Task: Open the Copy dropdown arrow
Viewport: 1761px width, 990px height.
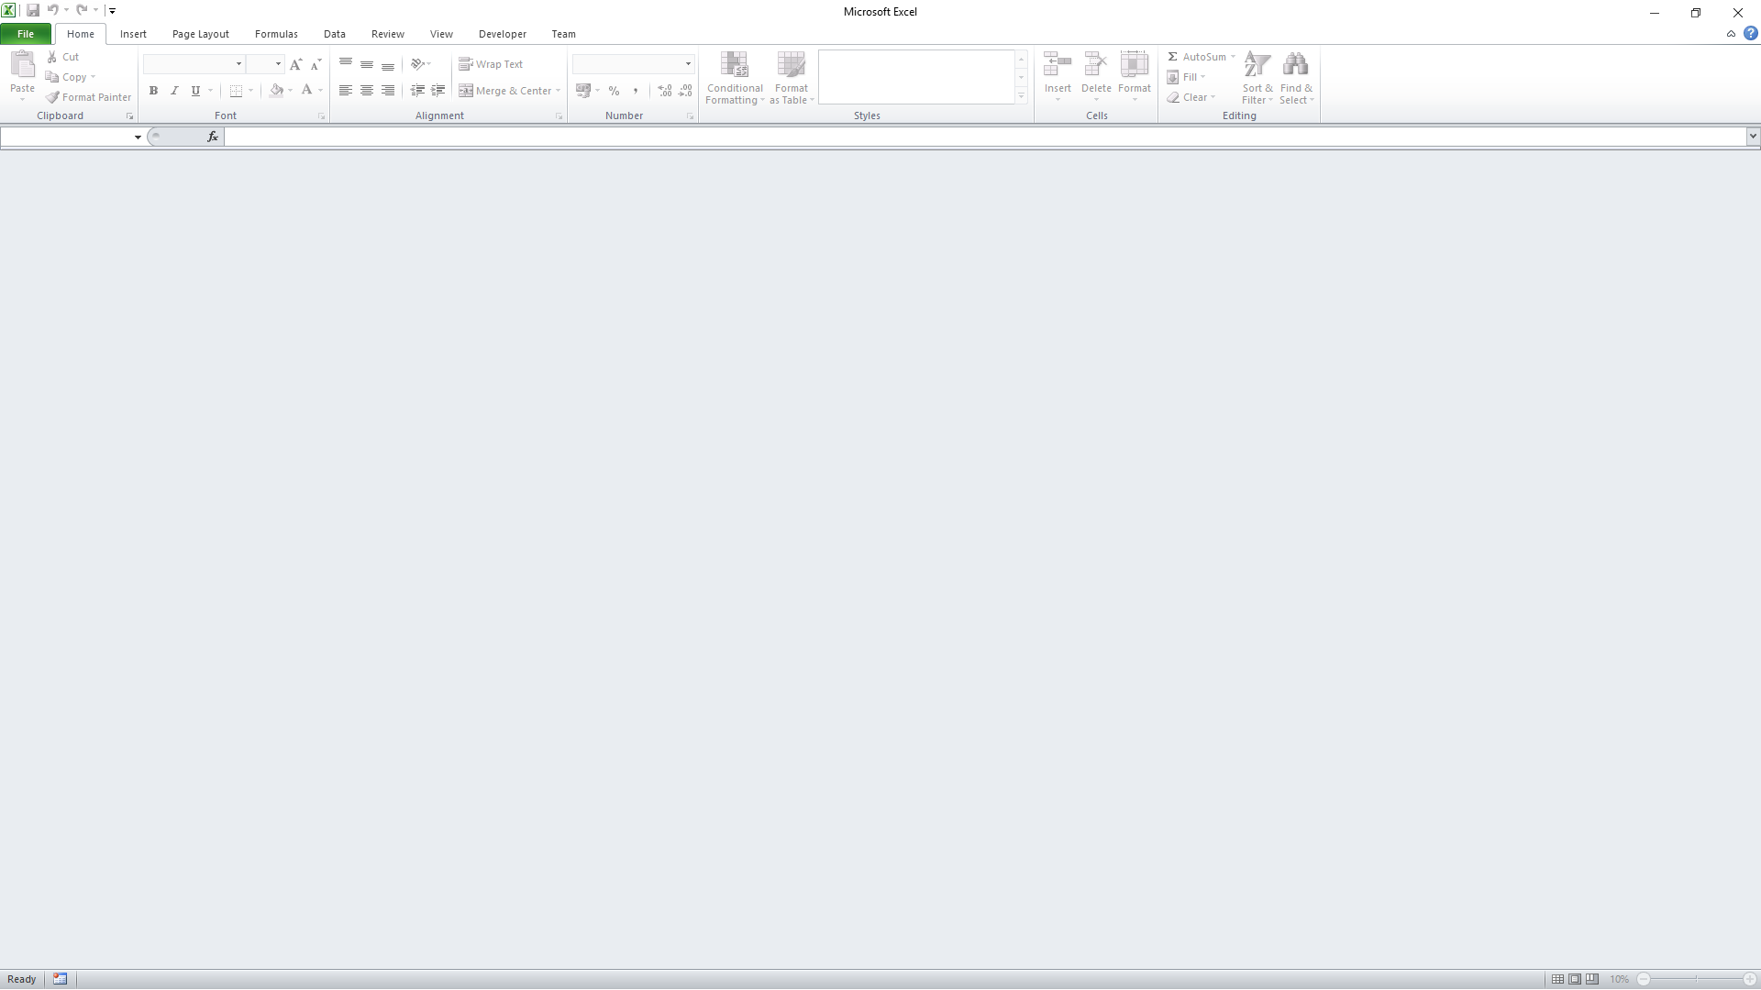Action: pyautogui.click(x=93, y=77)
